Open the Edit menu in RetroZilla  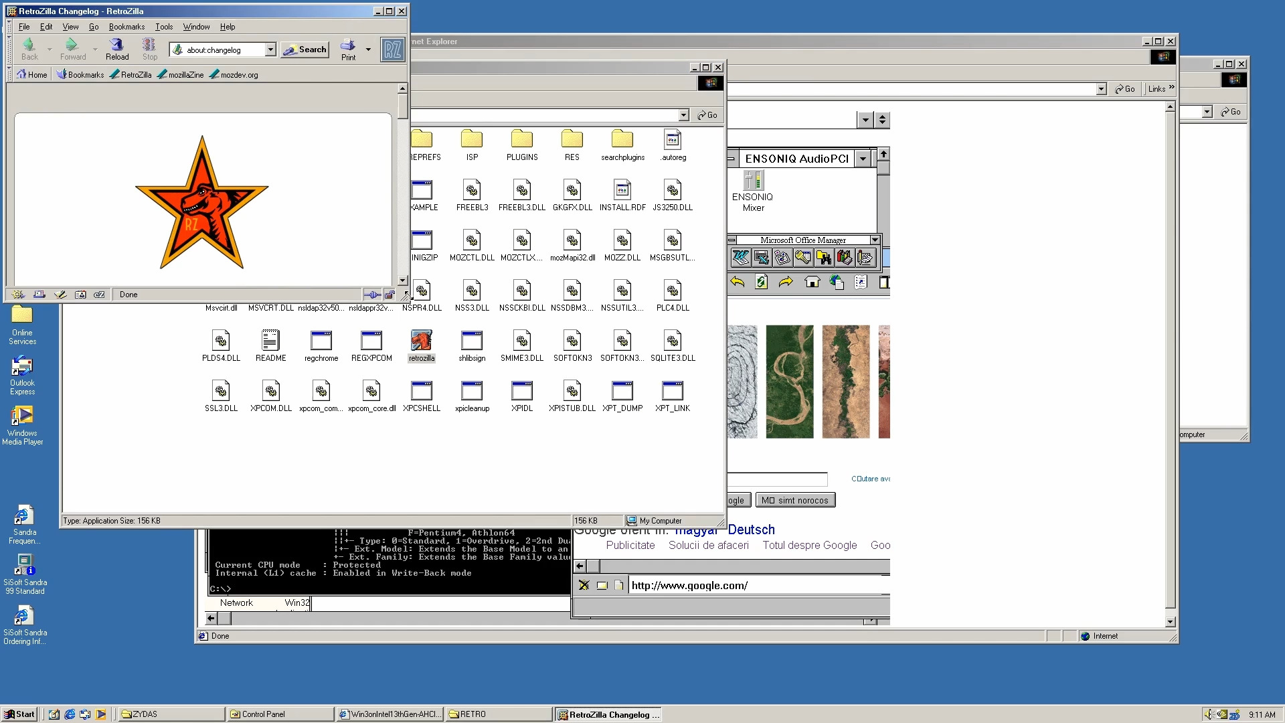click(46, 27)
